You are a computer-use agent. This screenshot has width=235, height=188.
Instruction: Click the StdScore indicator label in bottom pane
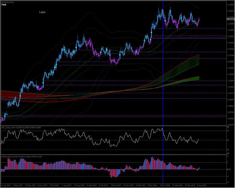click(x=21, y=156)
